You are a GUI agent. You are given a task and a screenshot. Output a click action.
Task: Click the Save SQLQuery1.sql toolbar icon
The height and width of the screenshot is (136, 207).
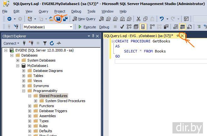pos(58,19)
